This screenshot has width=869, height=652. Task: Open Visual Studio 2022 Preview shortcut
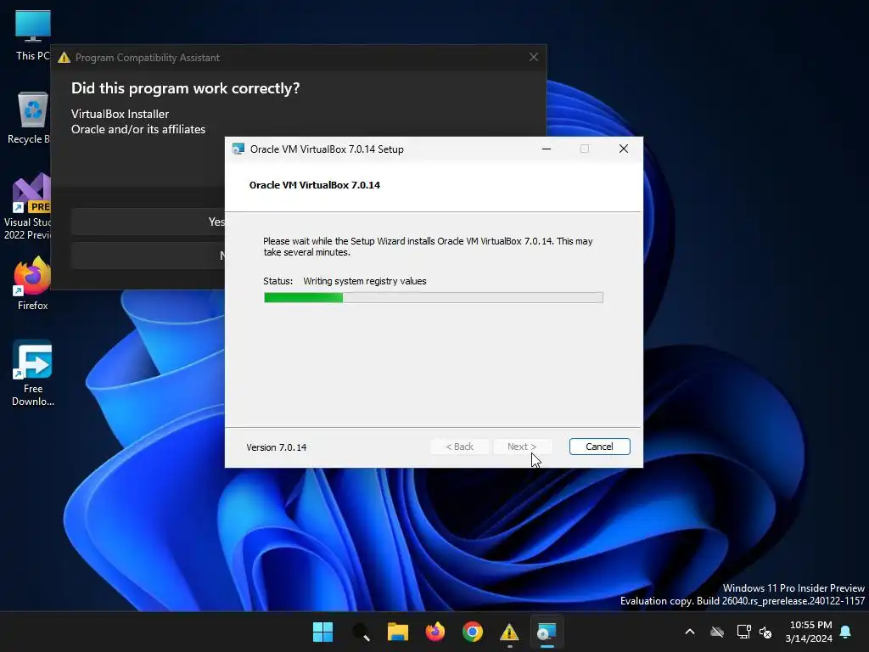28,207
